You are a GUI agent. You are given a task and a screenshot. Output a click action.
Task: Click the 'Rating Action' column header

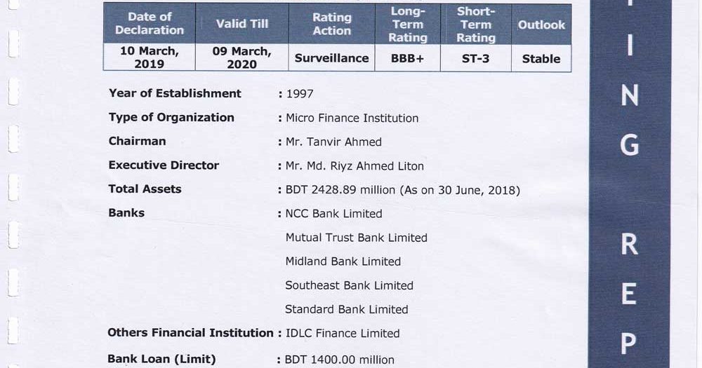(332, 24)
